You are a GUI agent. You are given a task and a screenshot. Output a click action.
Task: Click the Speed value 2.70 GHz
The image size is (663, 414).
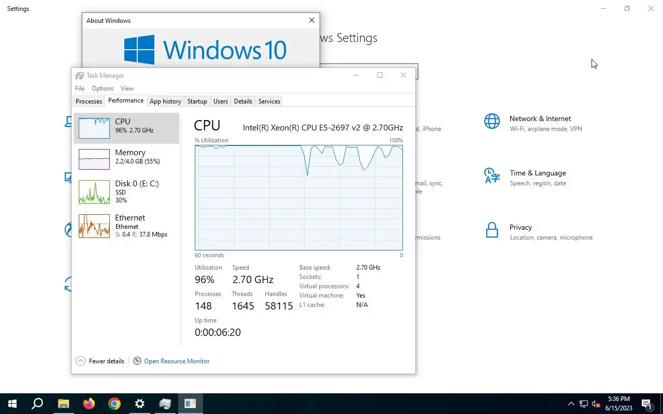(x=253, y=279)
